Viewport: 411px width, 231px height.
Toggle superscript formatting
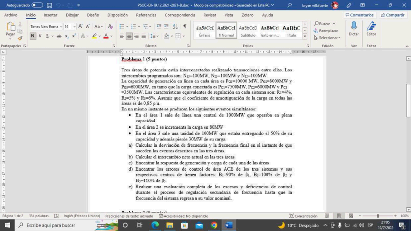point(74,36)
